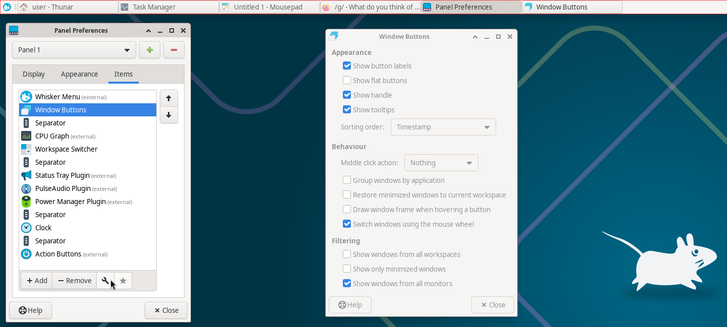Select the Separator row below Window Buttons
The width and height of the screenshot is (727, 327).
coord(88,123)
